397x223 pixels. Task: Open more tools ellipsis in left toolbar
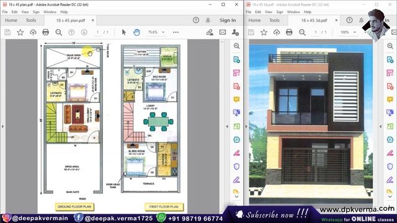176,32
